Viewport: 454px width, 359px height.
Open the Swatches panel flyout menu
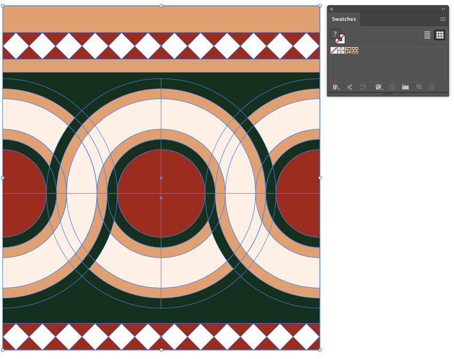[x=443, y=19]
